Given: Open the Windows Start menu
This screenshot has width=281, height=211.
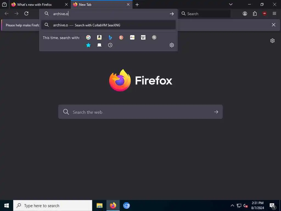Looking at the screenshot, I should (x=7, y=206).
